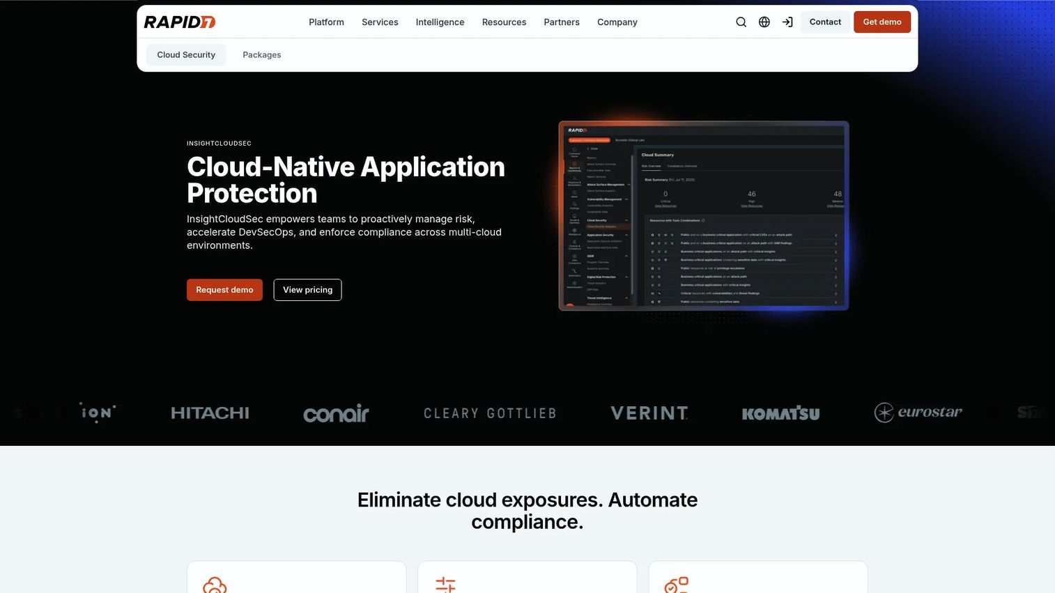Open the Platform menu
The width and height of the screenshot is (1055, 593).
pos(326,22)
